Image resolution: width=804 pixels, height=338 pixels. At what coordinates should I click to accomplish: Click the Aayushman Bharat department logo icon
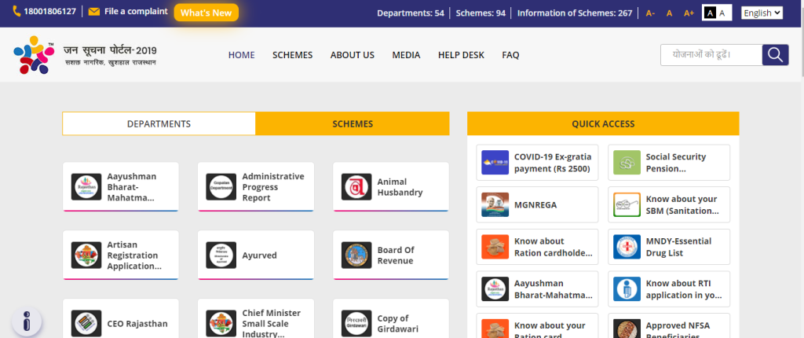coord(86,187)
